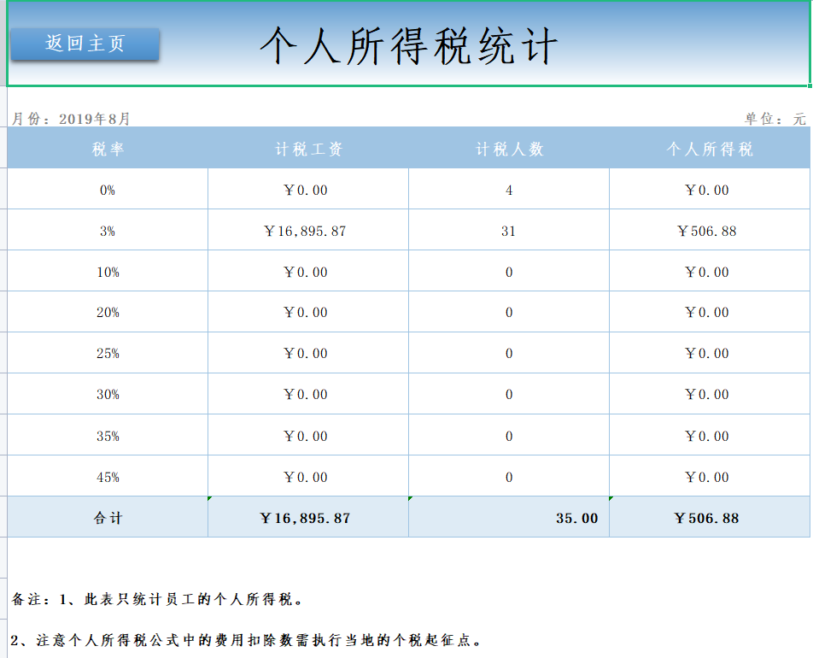
Task: Select headcount 0 in the 10% row
Action: click(509, 272)
